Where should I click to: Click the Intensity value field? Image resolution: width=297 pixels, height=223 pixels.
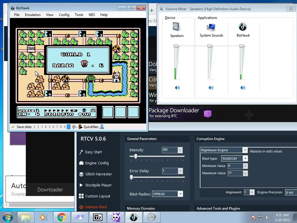pos(170,150)
